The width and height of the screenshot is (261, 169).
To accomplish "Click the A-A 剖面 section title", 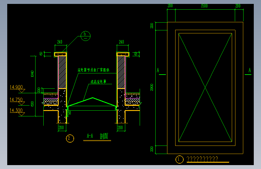I will (x=97, y=136).
